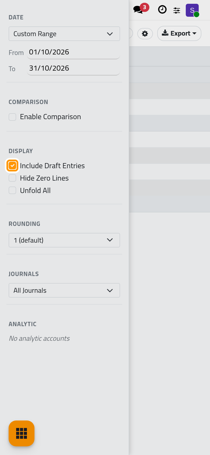
Task: Open the Rounding 1 (default) dropdown
Action: point(64,240)
